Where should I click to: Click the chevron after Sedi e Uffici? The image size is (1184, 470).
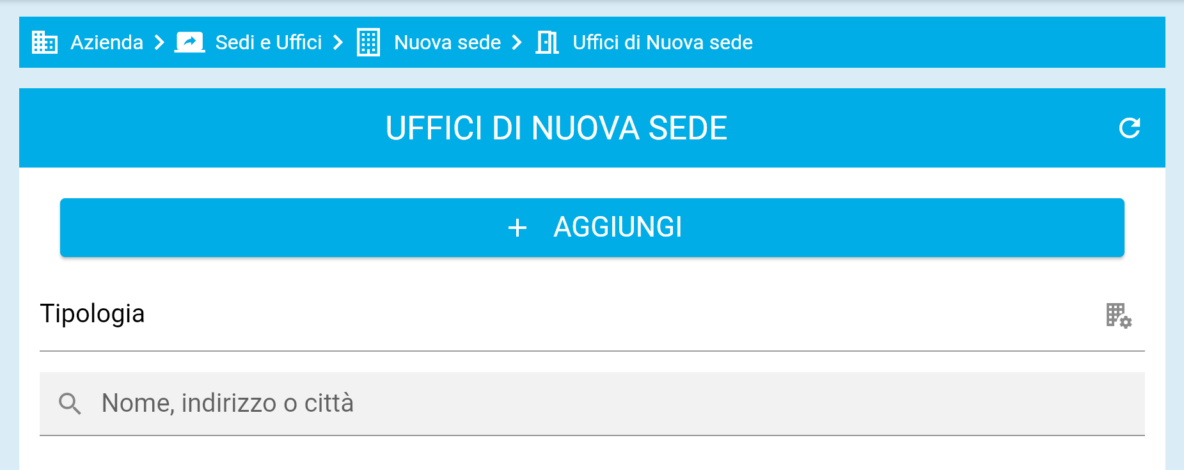(x=338, y=42)
